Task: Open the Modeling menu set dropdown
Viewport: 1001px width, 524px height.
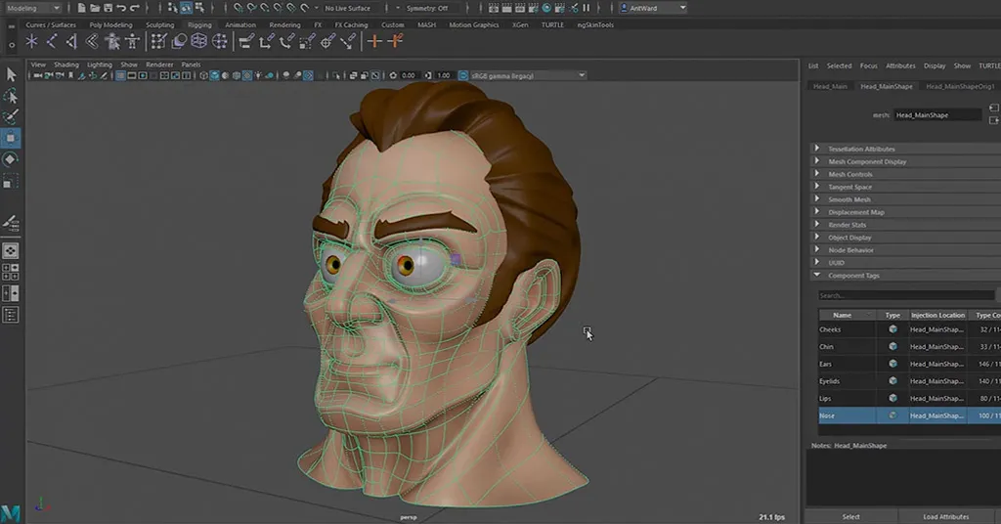Action: pos(33,8)
